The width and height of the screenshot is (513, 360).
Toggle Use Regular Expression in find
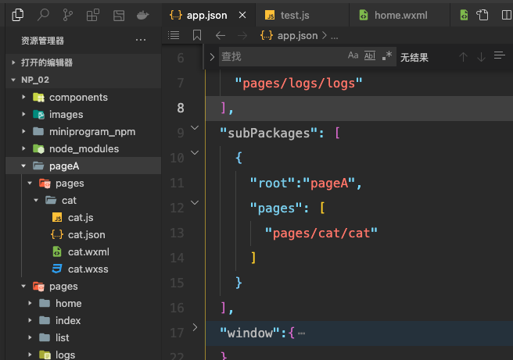tap(387, 55)
